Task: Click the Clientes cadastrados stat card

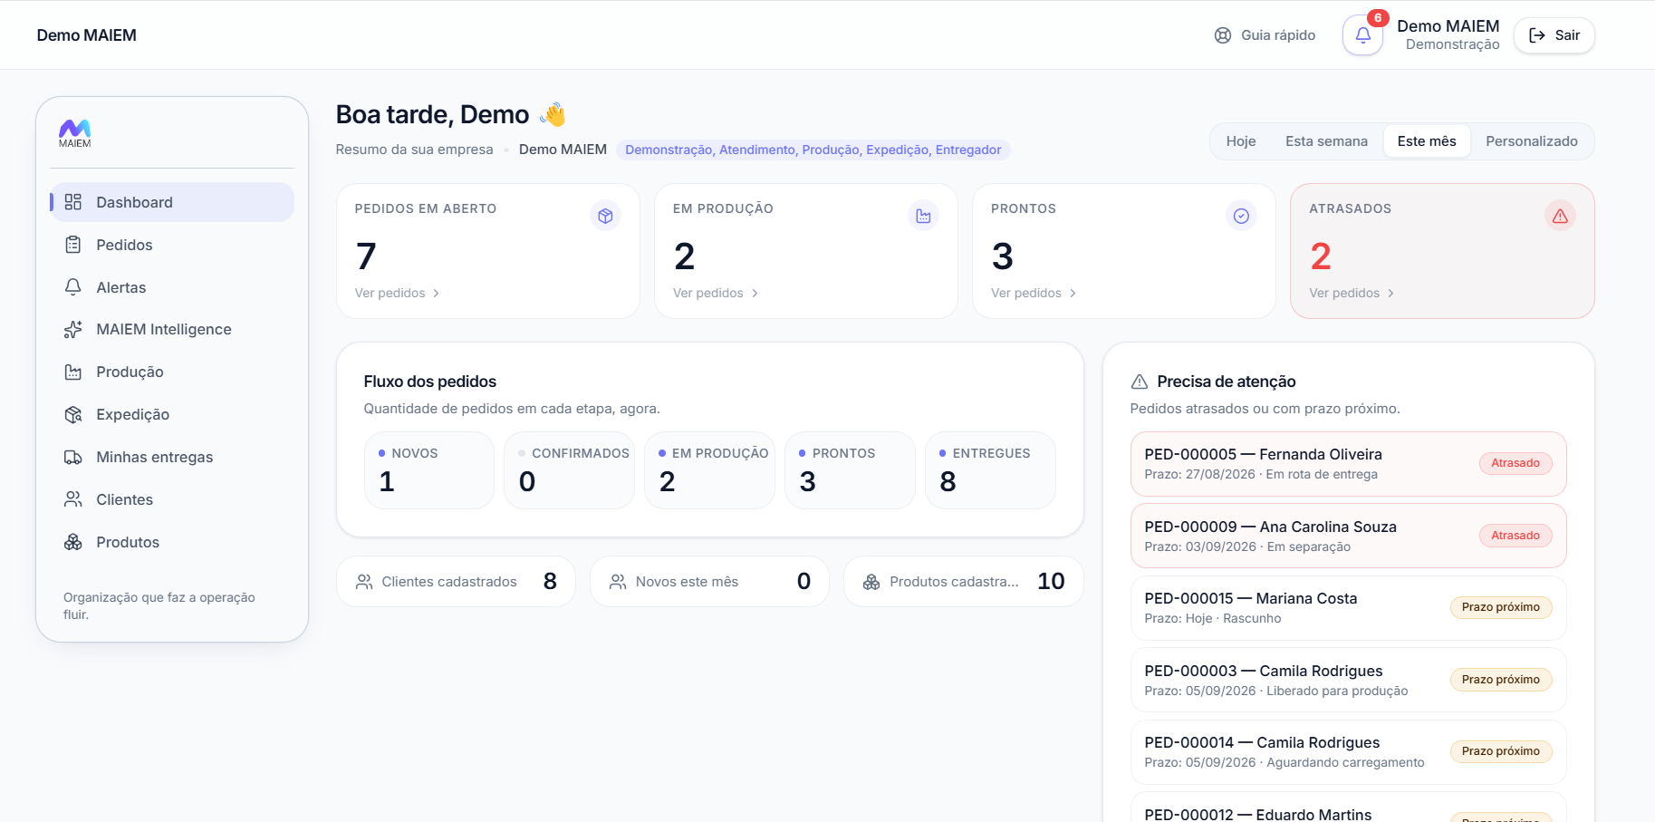Action: [456, 581]
